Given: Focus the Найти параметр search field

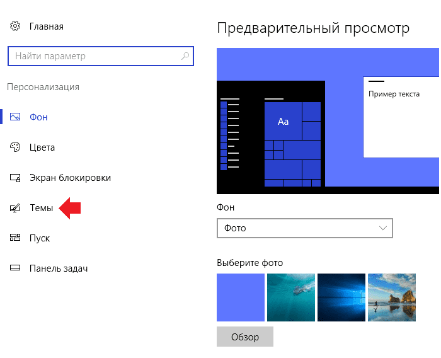Looking at the screenshot, I should tap(101, 56).
